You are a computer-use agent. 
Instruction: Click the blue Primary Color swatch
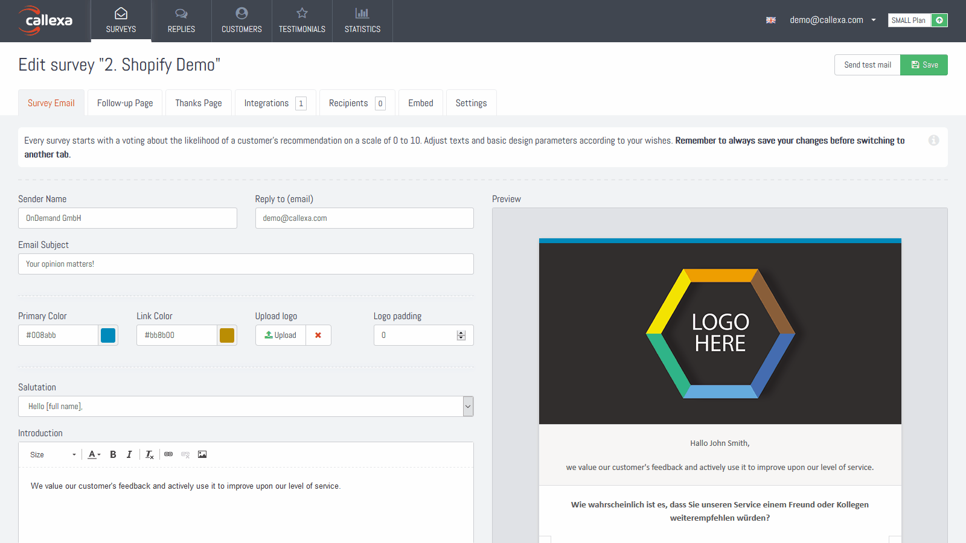(x=108, y=335)
